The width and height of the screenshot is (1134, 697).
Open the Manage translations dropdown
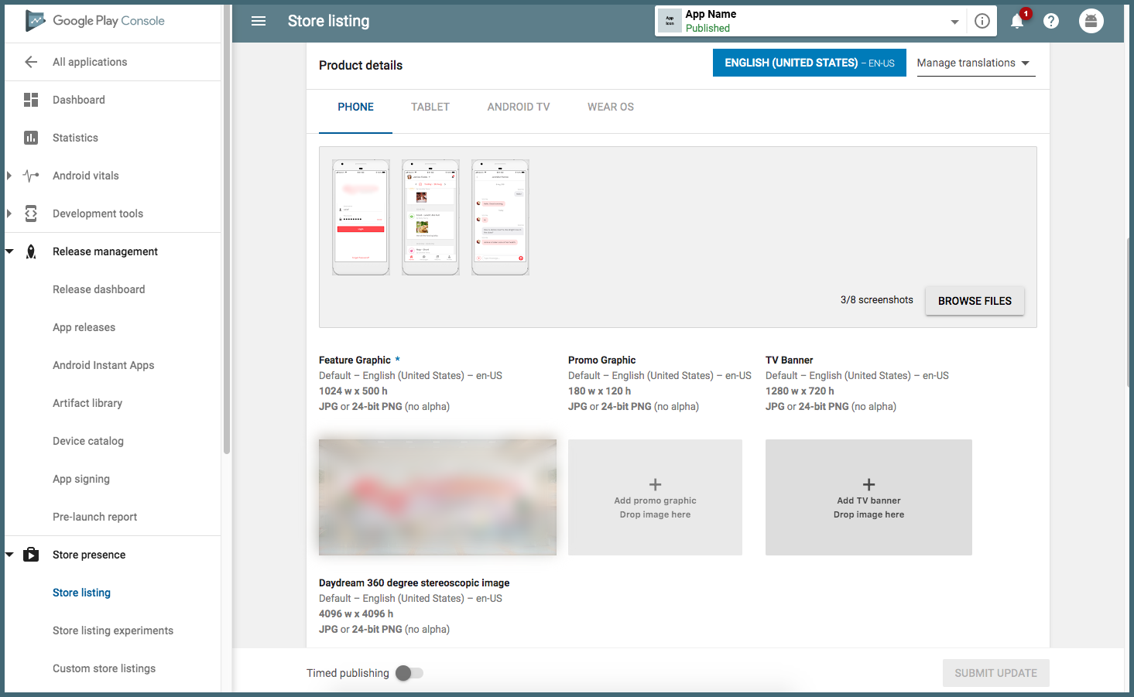[x=973, y=63]
